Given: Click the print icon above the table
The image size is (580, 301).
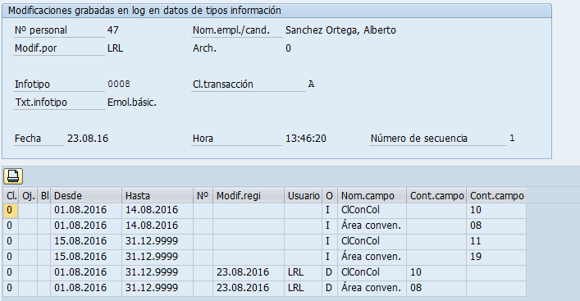Looking at the screenshot, I should click(x=13, y=176).
